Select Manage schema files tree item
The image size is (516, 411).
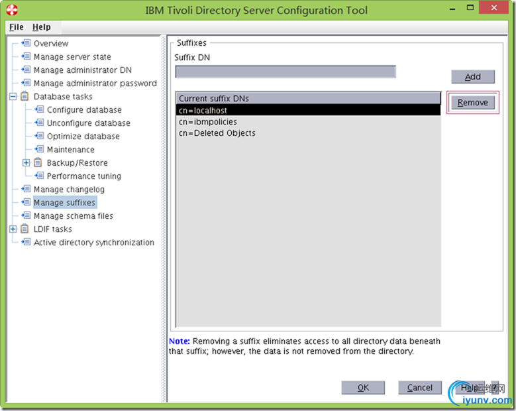pyautogui.click(x=74, y=215)
